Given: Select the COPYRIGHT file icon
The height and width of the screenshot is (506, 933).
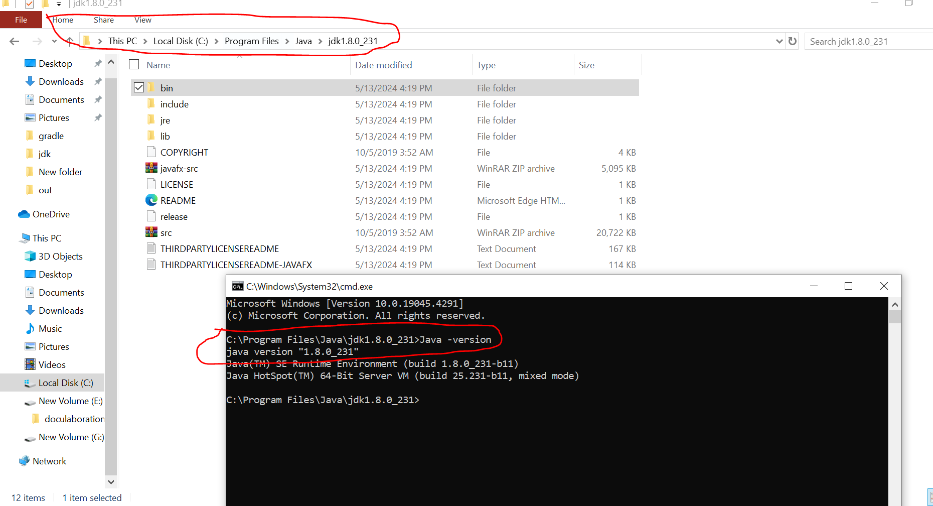Looking at the screenshot, I should point(151,152).
